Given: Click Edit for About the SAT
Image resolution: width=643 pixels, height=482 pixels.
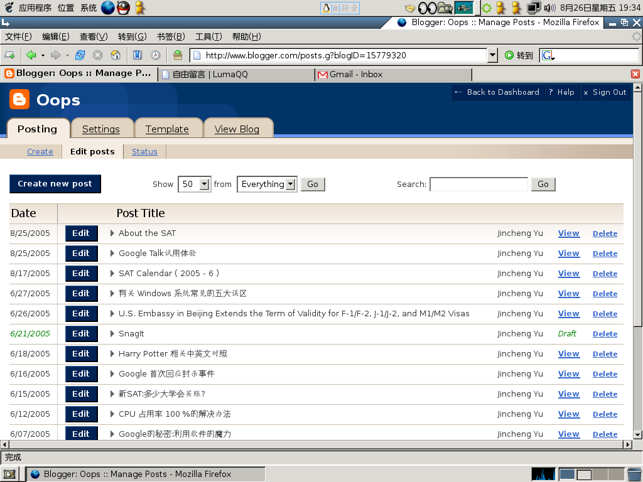Looking at the screenshot, I should point(81,233).
